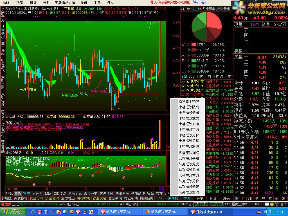Click the diamond icon above the chart
This screenshot has height=216, width=288.
[x=160, y=8]
